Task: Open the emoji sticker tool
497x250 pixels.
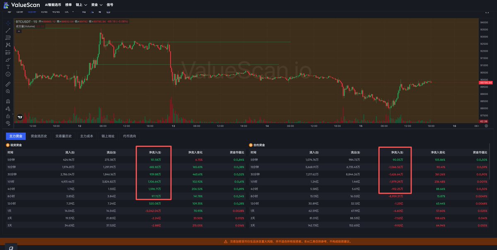Action: [x=8, y=74]
